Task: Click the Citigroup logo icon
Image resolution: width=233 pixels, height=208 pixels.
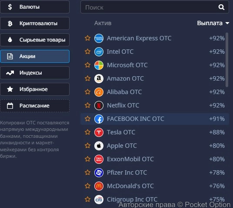Action: 99,199
